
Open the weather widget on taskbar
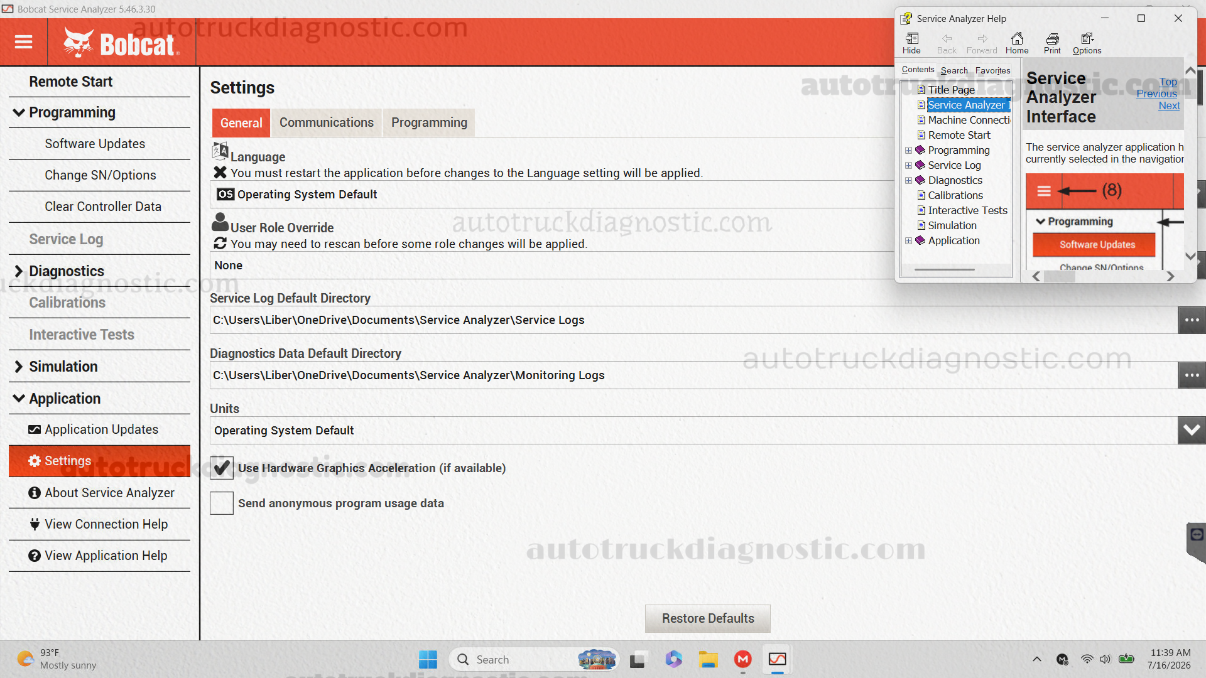point(57,659)
